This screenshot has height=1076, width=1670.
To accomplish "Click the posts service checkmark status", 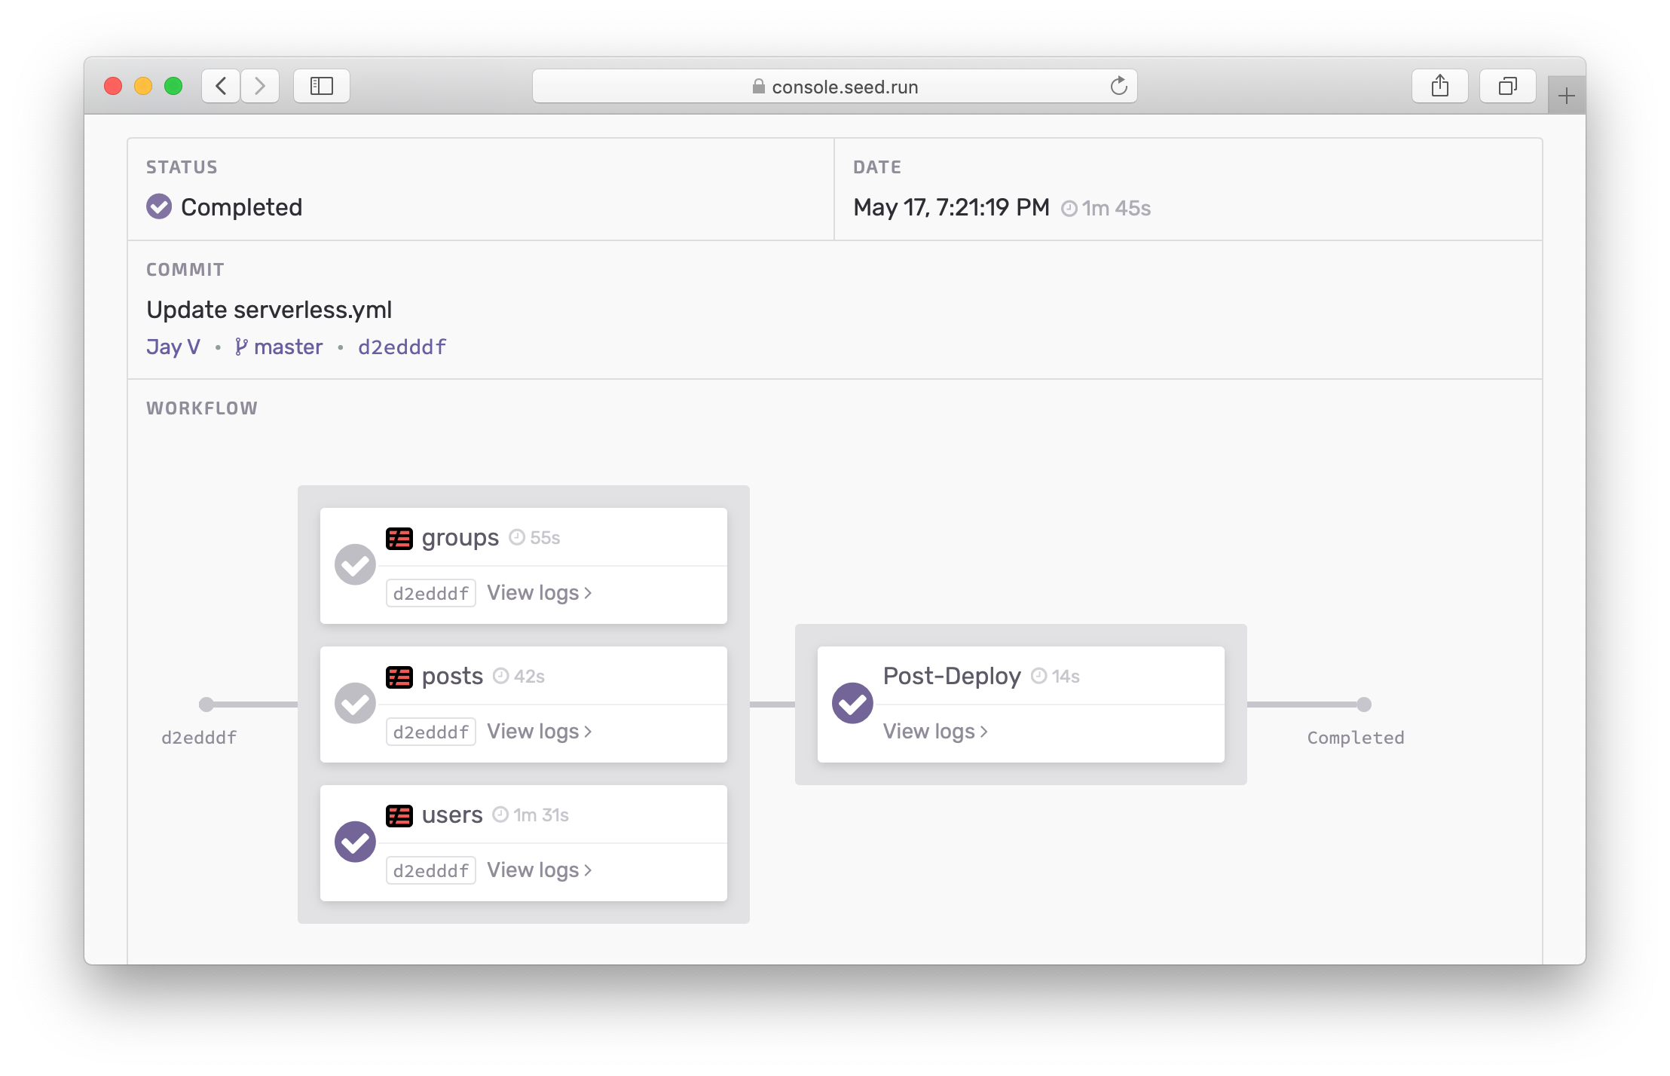I will (x=355, y=703).
